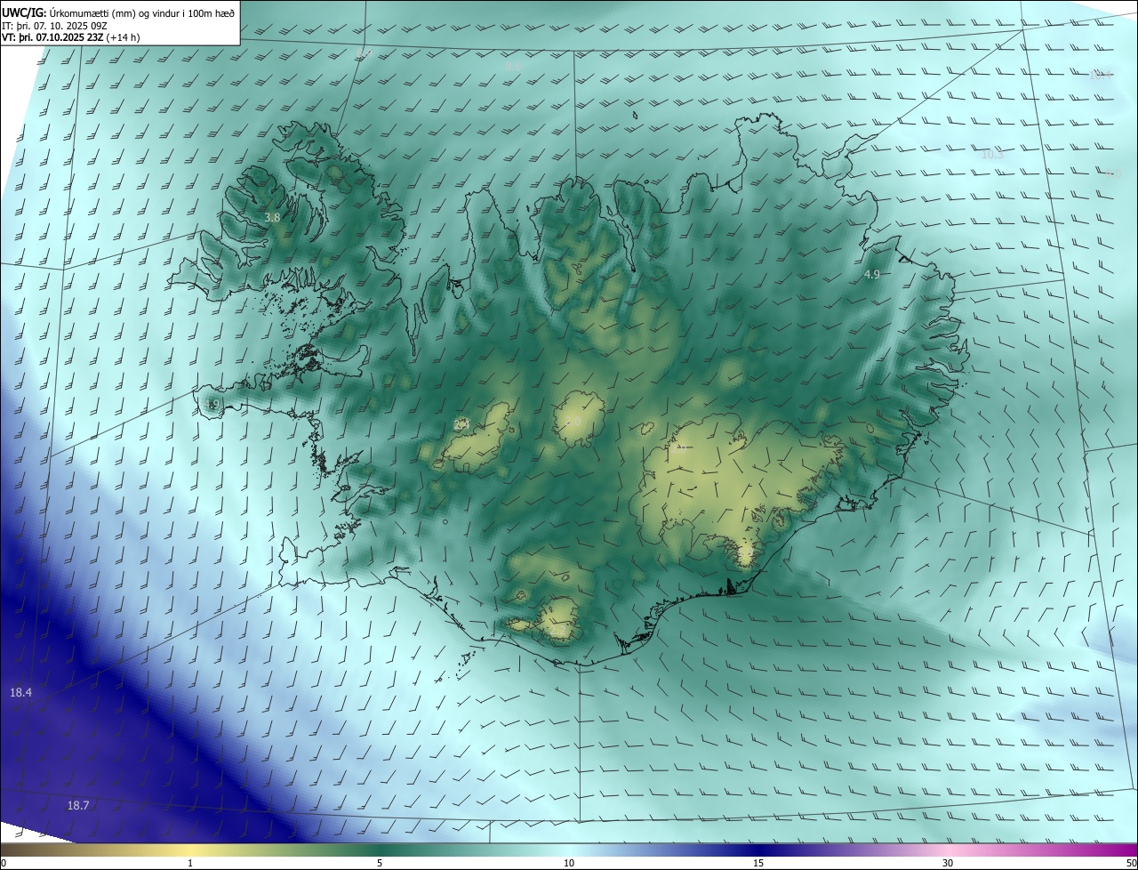Click the 2.0 value on northwest Vatnajökull
The image size is (1138, 870).
[680, 449]
